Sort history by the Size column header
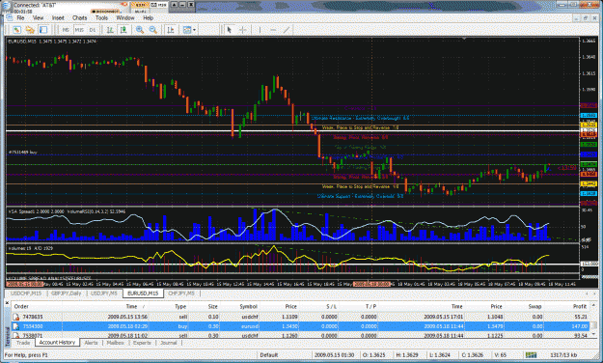The image size is (603, 363). point(212,306)
